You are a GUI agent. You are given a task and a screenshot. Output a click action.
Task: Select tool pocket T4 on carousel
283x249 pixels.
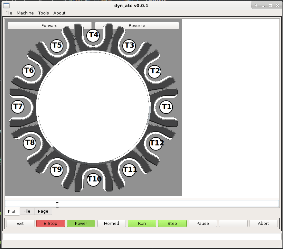click(93, 35)
